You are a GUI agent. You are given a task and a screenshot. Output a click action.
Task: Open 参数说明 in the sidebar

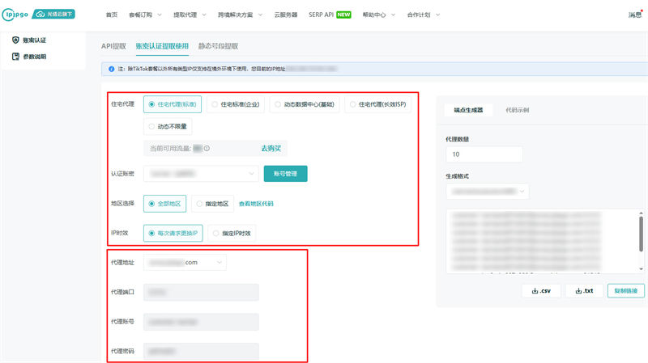tap(34, 57)
